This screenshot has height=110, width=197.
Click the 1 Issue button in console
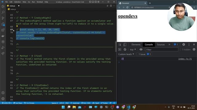click(144, 54)
